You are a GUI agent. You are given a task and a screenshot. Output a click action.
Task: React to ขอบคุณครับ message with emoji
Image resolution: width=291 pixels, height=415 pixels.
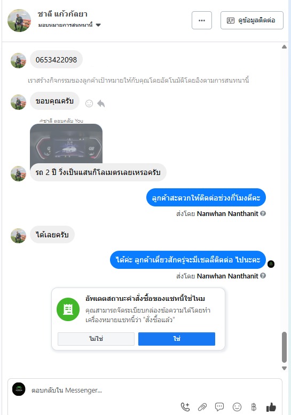coord(89,103)
